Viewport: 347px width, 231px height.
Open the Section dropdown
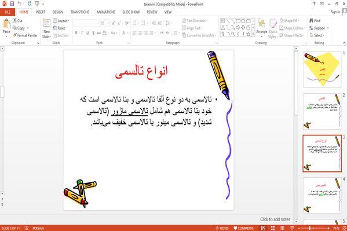(x=61, y=35)
